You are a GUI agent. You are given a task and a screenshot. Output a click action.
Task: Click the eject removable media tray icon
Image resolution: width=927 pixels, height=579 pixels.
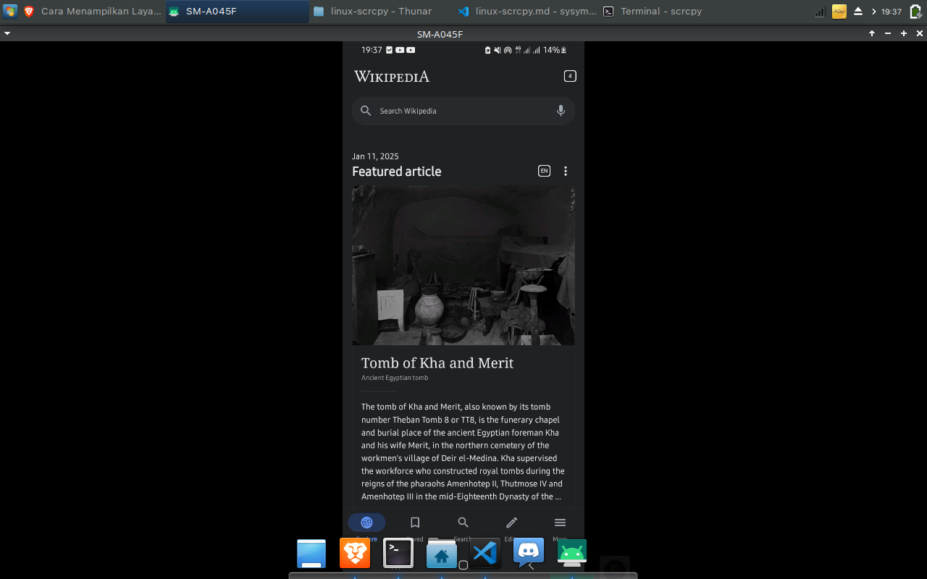click(858, 12)
